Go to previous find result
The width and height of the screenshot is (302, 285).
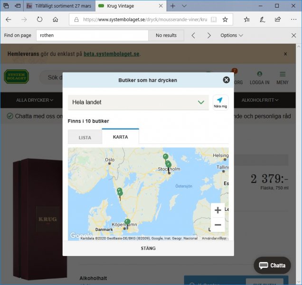pyautogui.click(x=193, y=36)
